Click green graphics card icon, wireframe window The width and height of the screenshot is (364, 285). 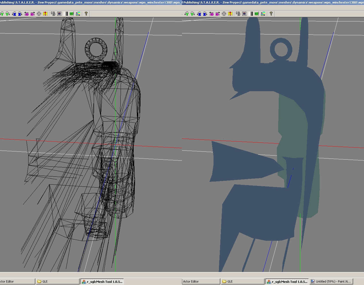point(72,14)
